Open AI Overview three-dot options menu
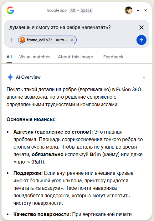This screenshot has height=221, width=154. [144, 77]
